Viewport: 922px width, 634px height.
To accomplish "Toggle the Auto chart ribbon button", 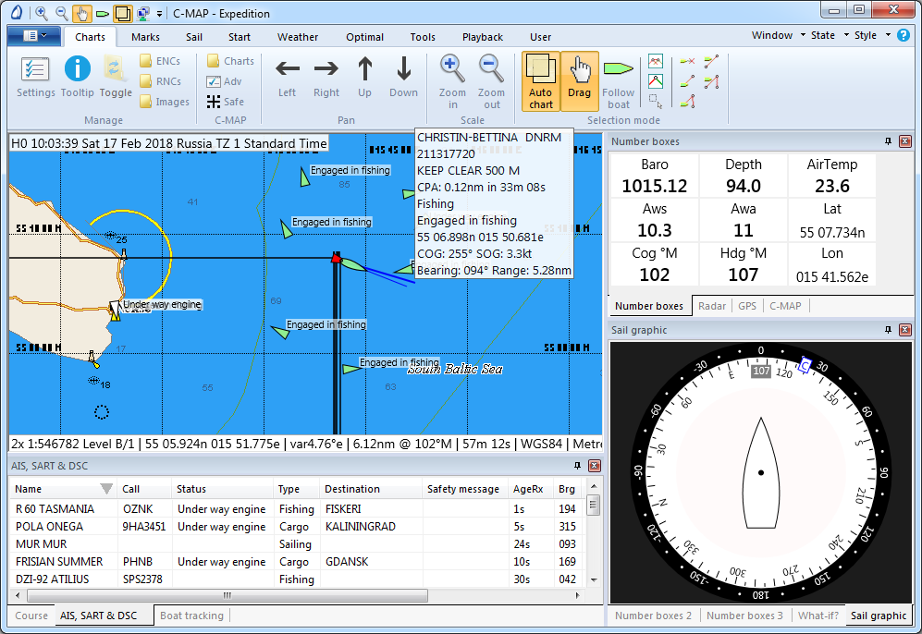I will pyautogui.click(x=540, y=81).
